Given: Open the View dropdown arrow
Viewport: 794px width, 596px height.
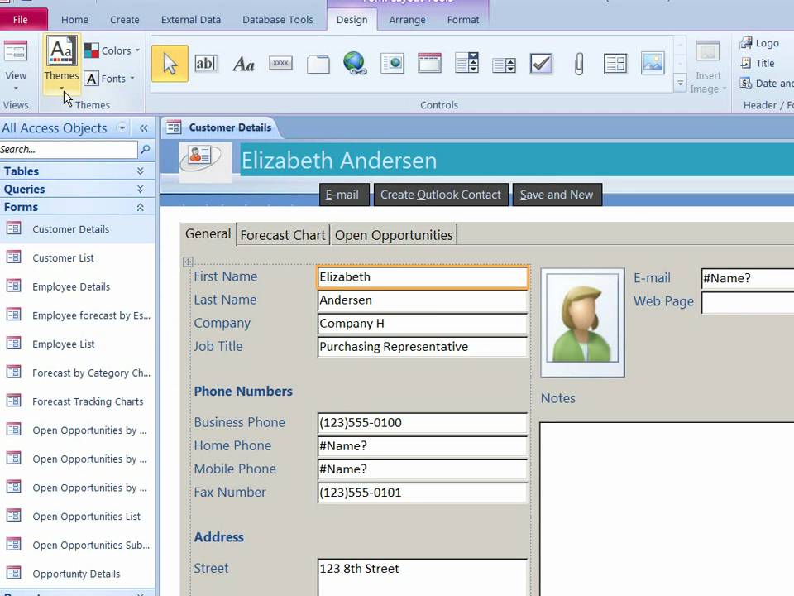Looking at the screenshot, I should [x=16, y=89].
